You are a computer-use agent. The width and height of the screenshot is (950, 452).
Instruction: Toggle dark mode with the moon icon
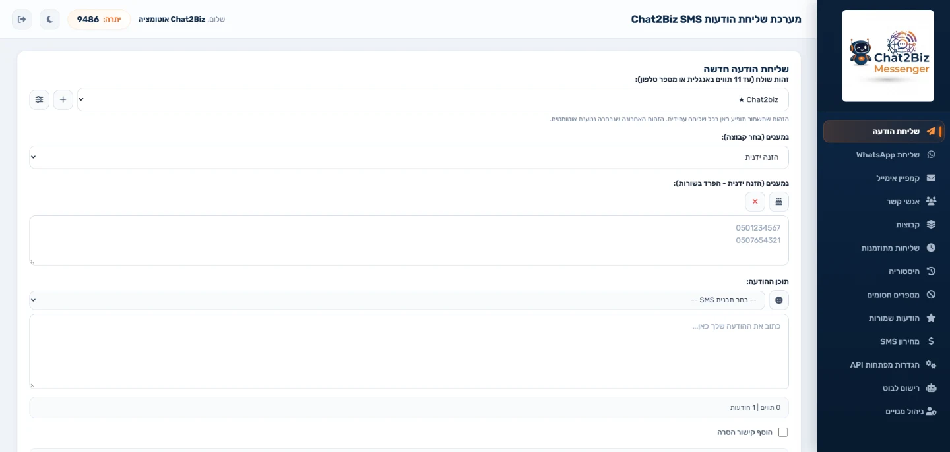coord(49,19)
